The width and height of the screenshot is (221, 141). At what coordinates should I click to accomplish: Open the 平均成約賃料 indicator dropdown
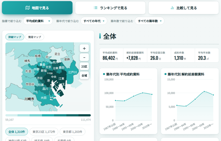(x=38, y=21)
